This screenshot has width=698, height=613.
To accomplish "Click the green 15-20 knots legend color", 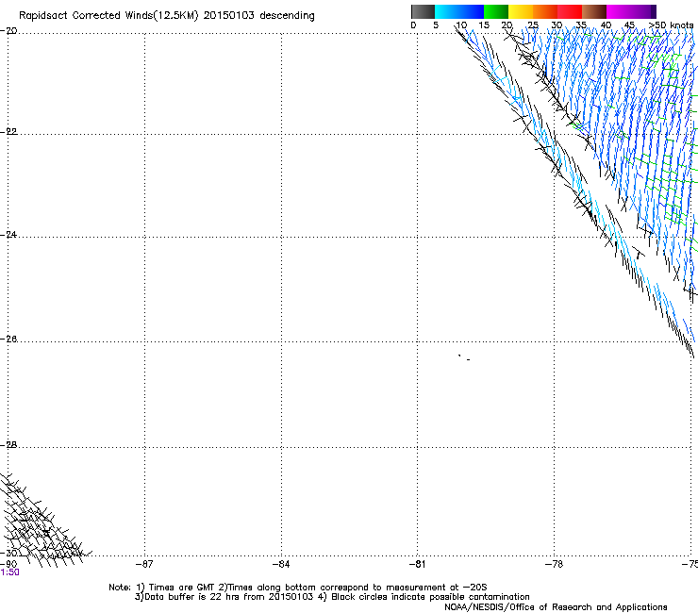I will [496, 11].
